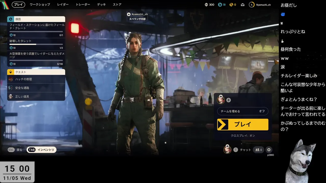Click the chat message 昼何食った
The image size is (326, 183).
291,49
